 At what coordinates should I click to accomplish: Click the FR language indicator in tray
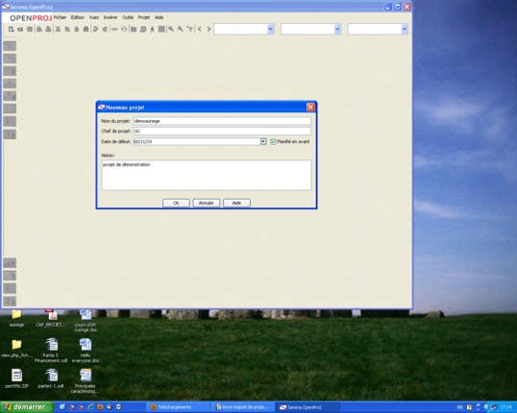click(x=459, y=407)
